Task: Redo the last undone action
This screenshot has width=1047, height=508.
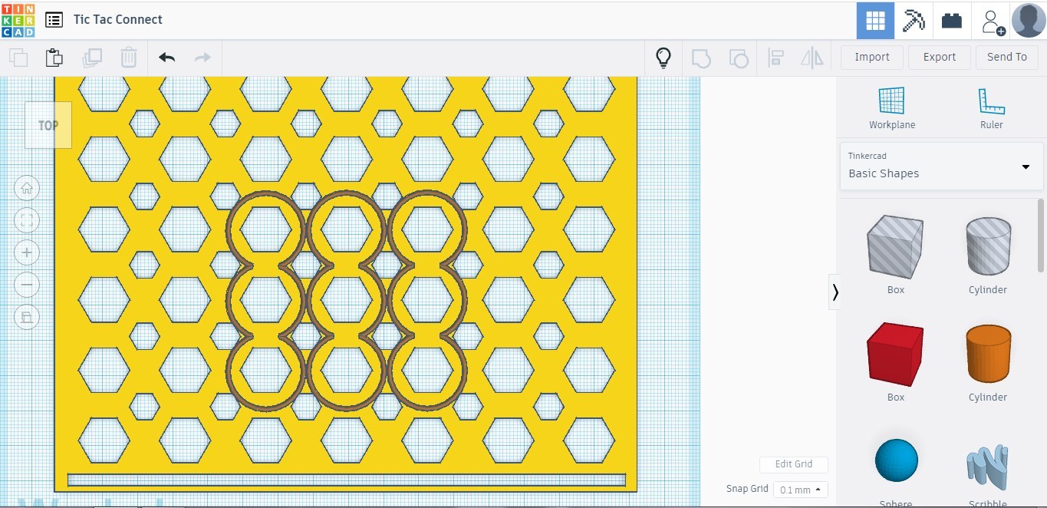Action: click(x=202, y=58)
